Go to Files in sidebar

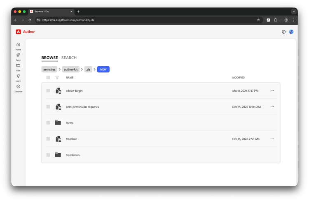18,65
